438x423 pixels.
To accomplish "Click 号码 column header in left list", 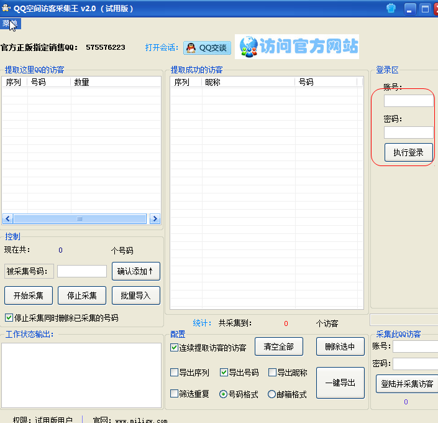I will [48, 82].
